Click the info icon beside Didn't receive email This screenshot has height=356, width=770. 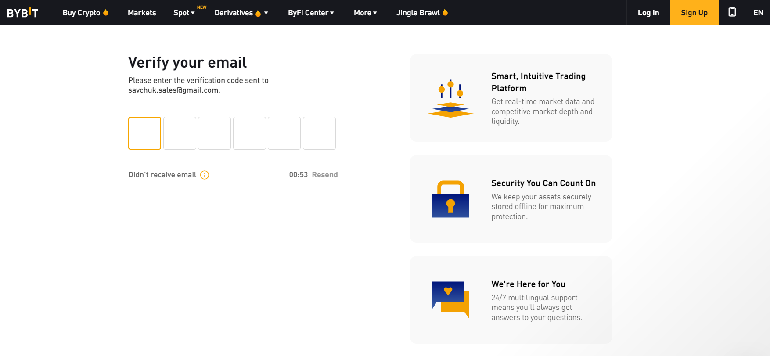[205, 175]
